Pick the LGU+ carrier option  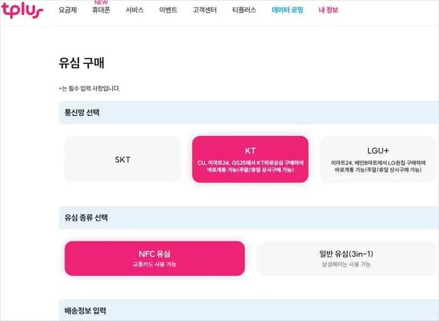pos(378,159)
